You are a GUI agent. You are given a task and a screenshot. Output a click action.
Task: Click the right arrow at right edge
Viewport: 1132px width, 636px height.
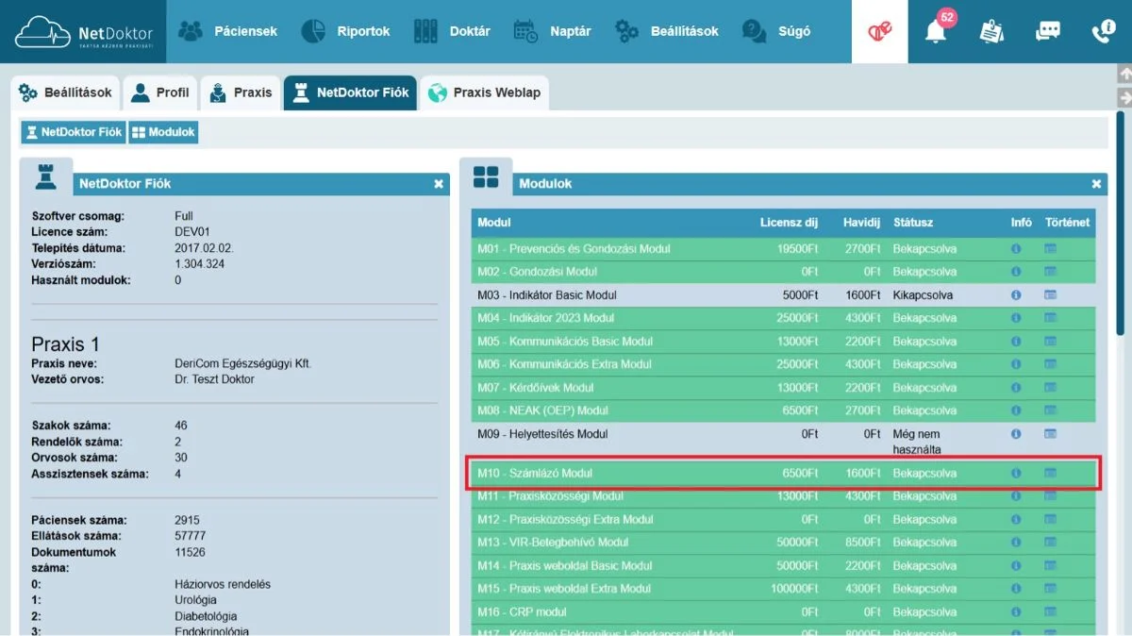pyautogui.click(x=1124, y=98)
